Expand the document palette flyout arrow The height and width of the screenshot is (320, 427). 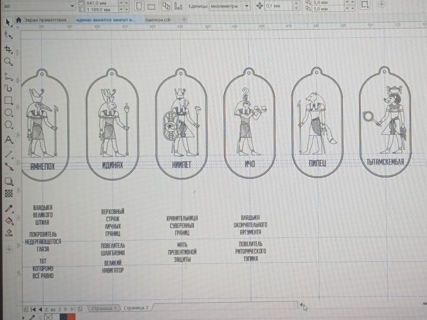23,317
